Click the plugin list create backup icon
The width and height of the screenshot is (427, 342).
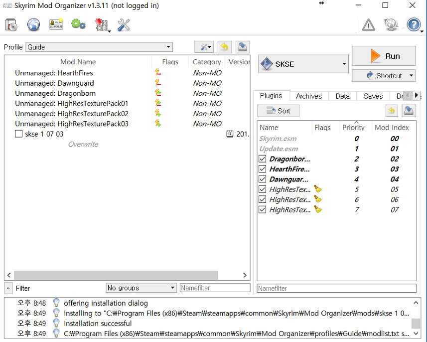pyautogui.click(x=409, y=111)
